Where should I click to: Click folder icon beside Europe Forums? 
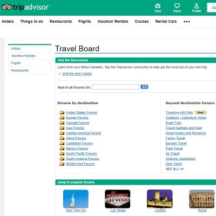pos(62,118)
